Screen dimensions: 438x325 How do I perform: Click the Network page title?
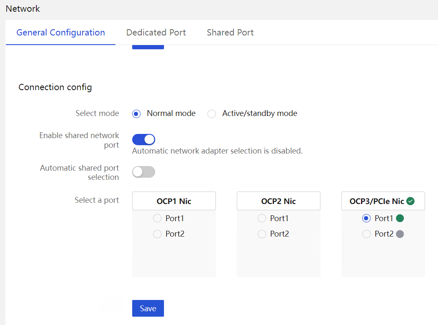pyautogui.click(x=23, y=9)
